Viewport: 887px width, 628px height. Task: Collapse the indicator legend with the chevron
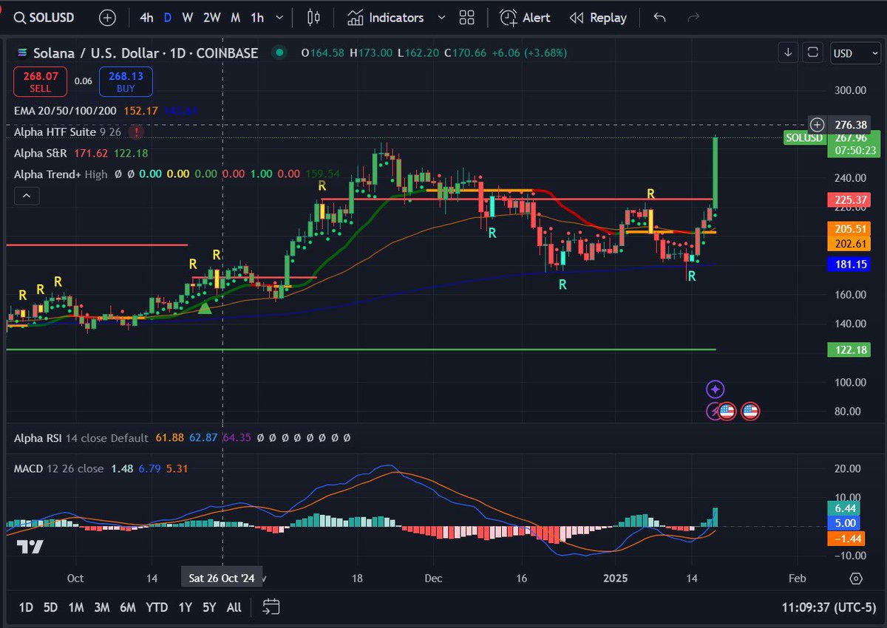coord(26,196)
